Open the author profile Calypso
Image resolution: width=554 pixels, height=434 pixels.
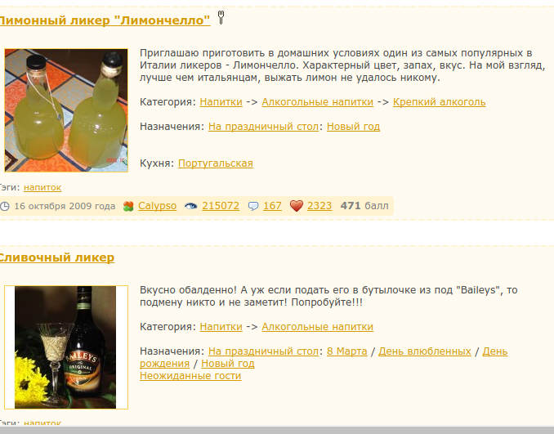157,206
